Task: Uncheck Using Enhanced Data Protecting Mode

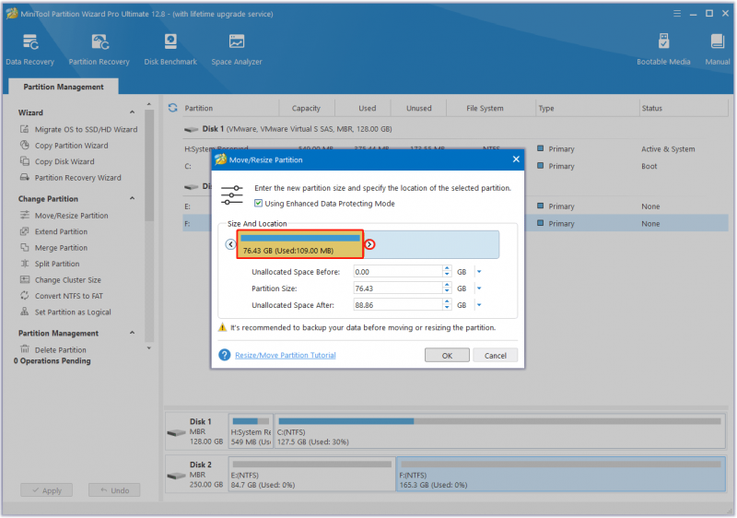Action: pos(259,204)
